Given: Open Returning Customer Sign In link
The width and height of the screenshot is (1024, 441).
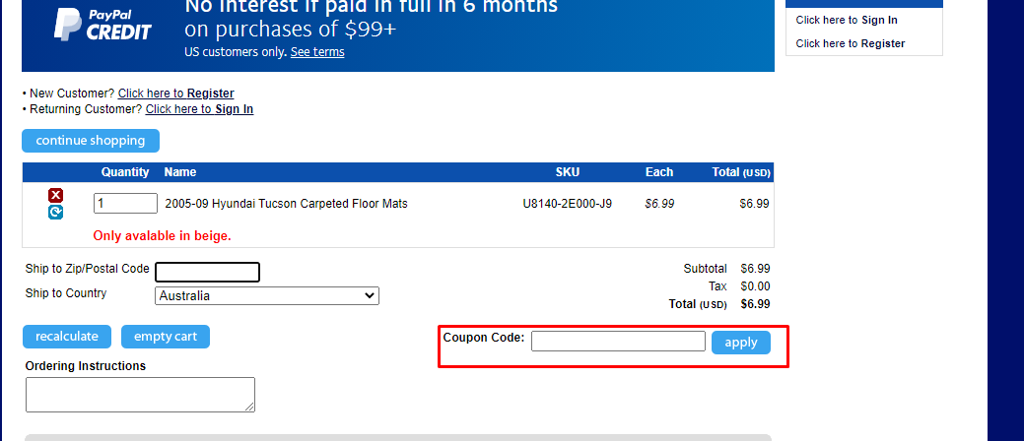Looking at the screenshot, I should point(199,109).
